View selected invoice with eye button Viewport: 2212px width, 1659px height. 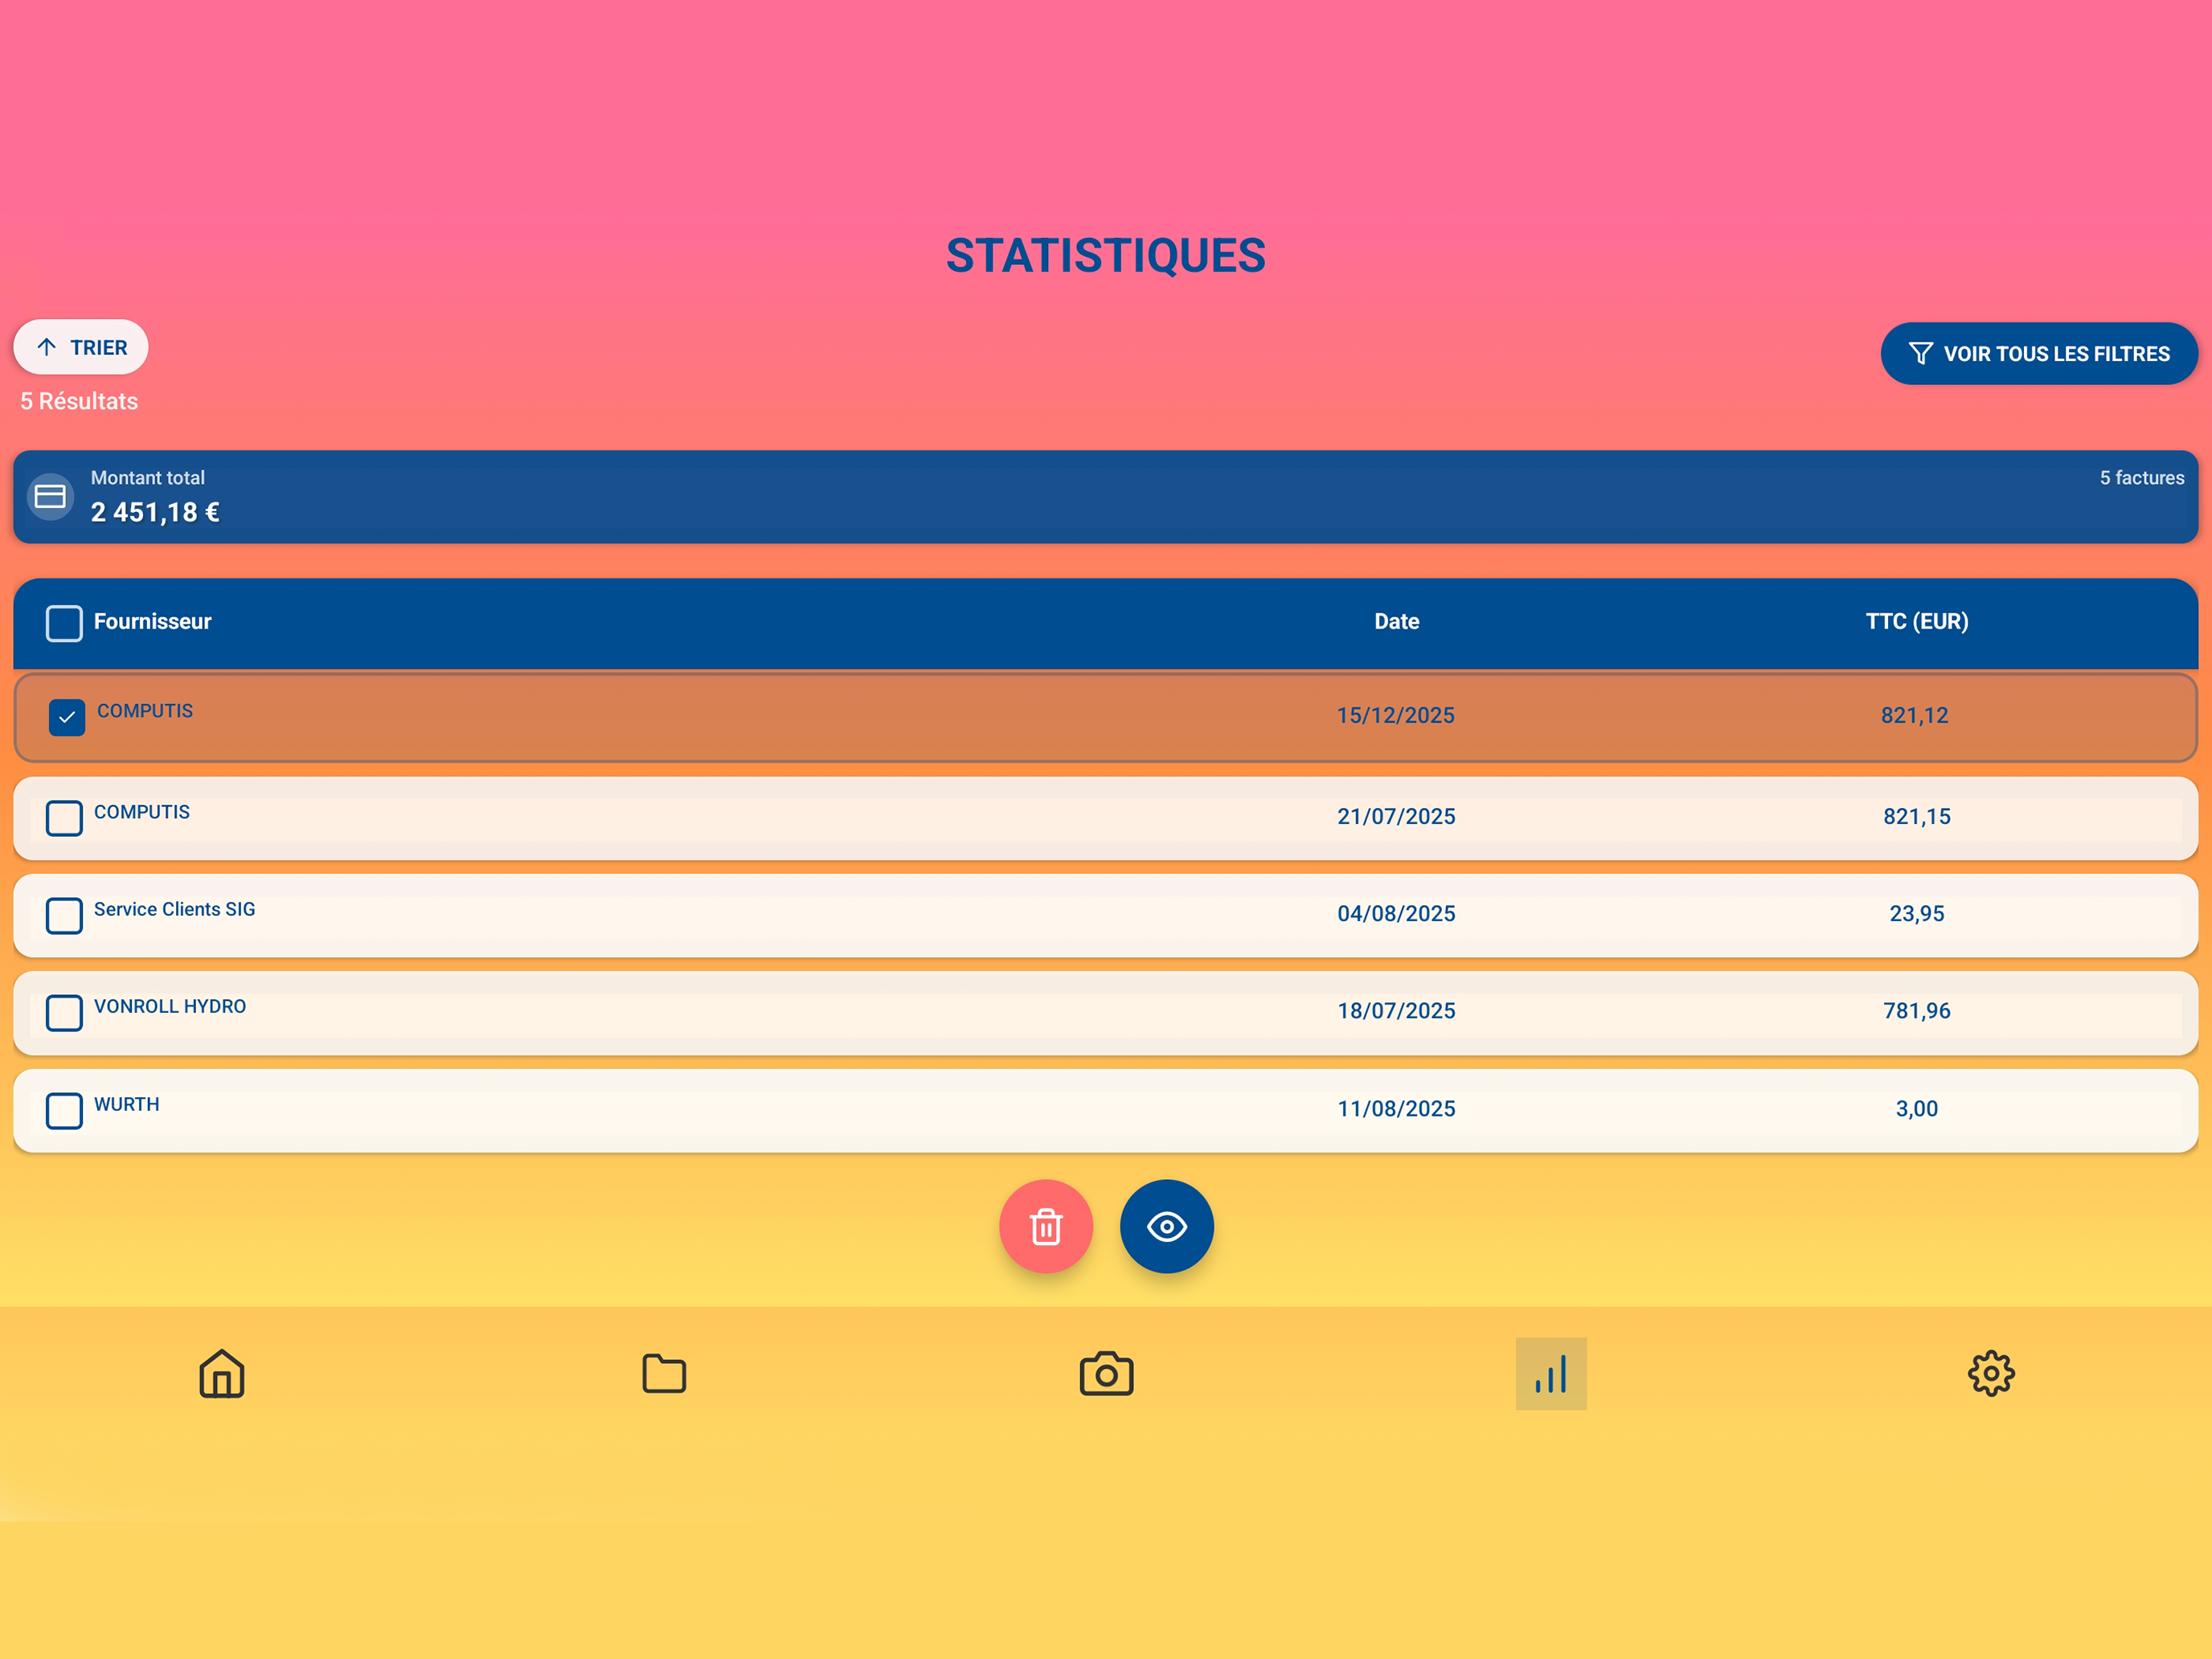click(x=1167, y=1226)
